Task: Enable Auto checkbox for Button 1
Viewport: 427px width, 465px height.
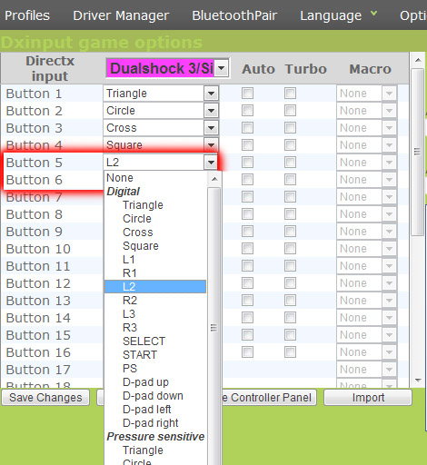Action: 247,94
